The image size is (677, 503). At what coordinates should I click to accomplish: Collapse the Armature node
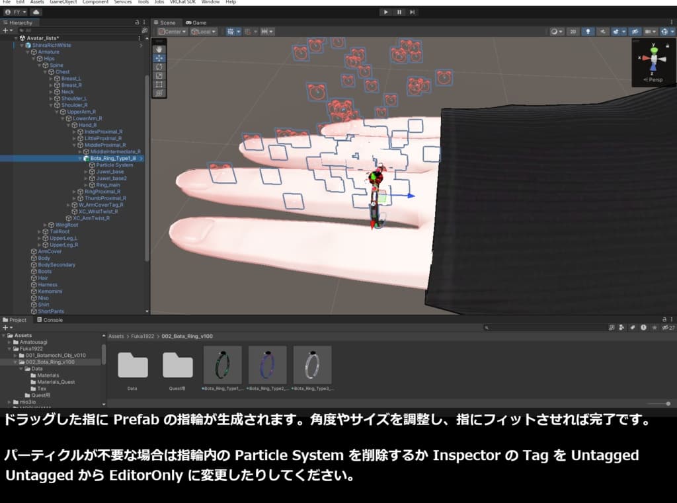click(x=28, y=52)
